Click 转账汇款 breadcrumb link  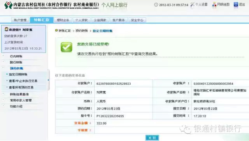coord(65,31)
